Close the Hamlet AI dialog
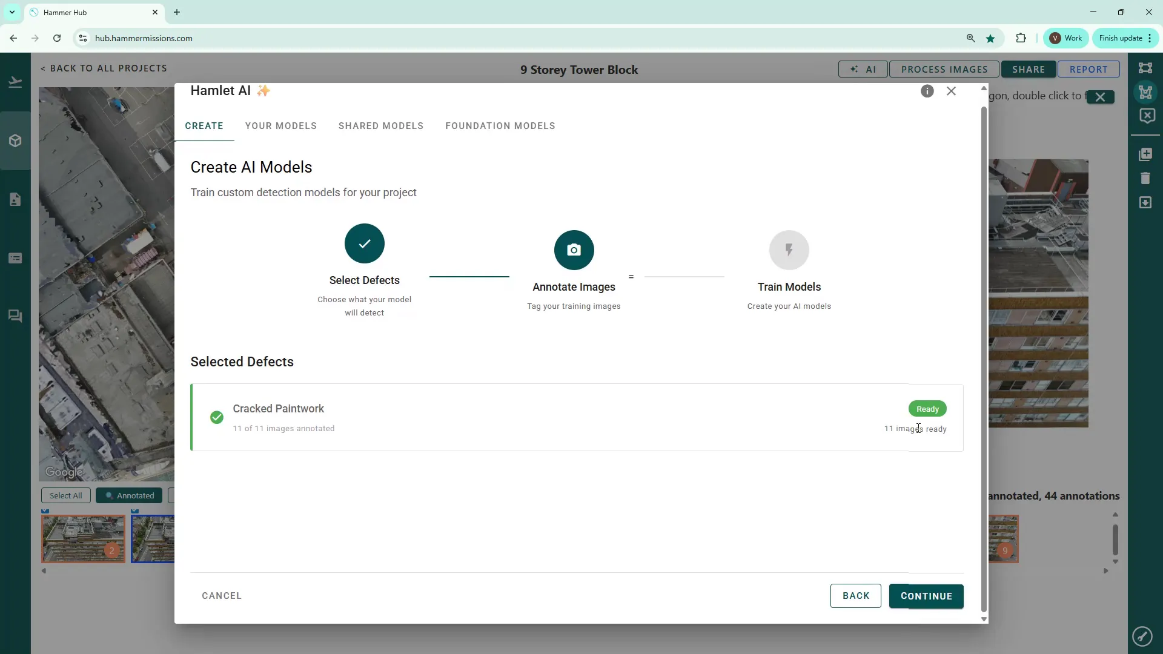This screenshot has width=1163, height=654. (x=951, y=91)
